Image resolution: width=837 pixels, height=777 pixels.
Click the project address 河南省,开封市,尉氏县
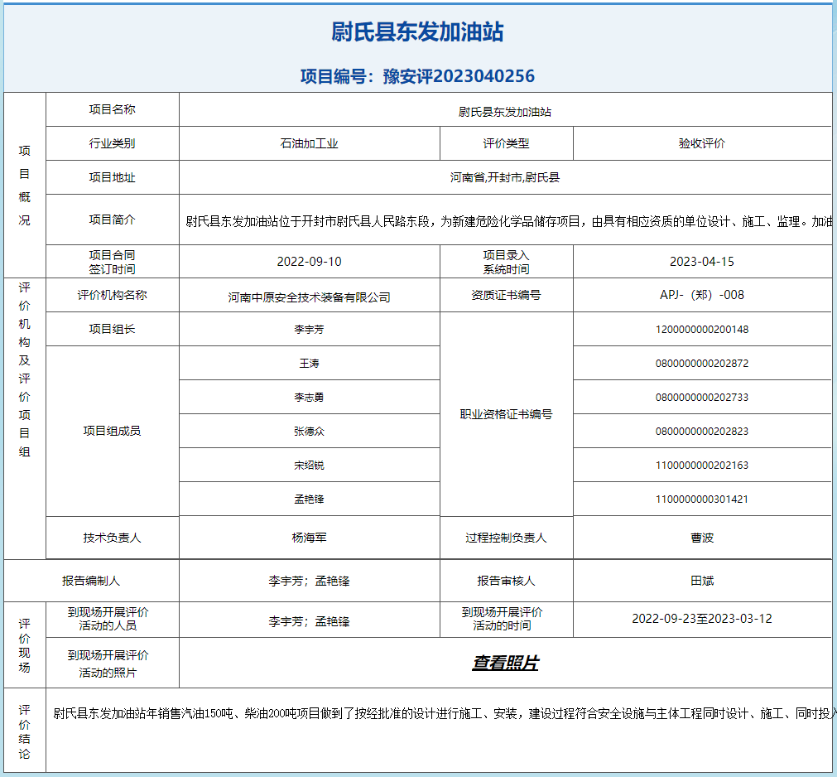pyautogui.click(x=505, y=177)
